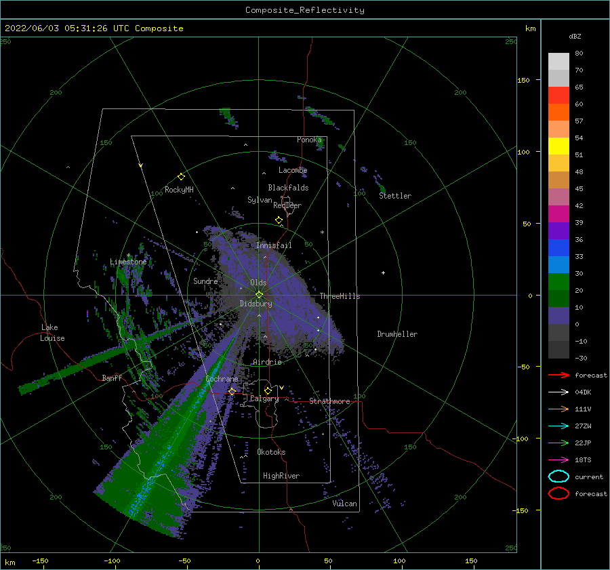This screenshot has height=570, width=610.
Task: Click the Drumheller label on the map
Action: tap(397, 334)
